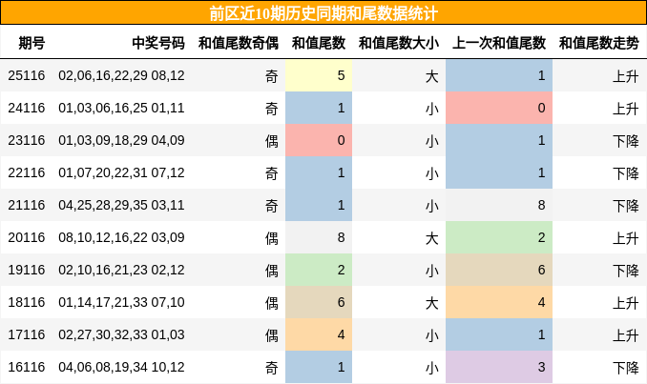Click winning numbers 01,03,09,18,29 04,09

[x=121, y=140]
